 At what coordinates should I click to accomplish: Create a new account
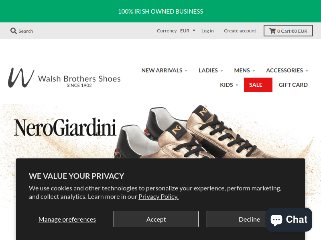(x=240, y=30)
